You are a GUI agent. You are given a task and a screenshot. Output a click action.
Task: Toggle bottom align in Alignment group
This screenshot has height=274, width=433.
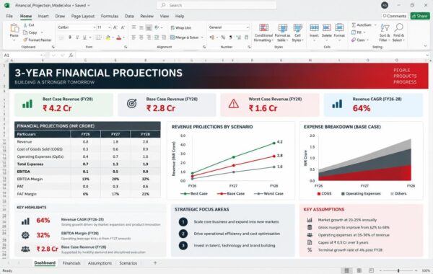coord(149,27)
